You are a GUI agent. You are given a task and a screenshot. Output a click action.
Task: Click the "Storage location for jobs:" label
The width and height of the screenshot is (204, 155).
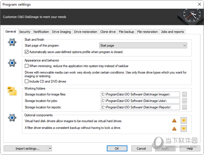pyautogui.click(x=41, y=101)
